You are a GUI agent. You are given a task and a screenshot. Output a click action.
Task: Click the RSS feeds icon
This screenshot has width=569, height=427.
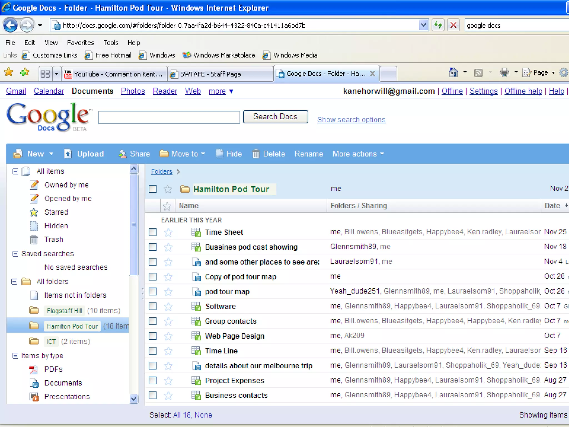tap(478, 73)
